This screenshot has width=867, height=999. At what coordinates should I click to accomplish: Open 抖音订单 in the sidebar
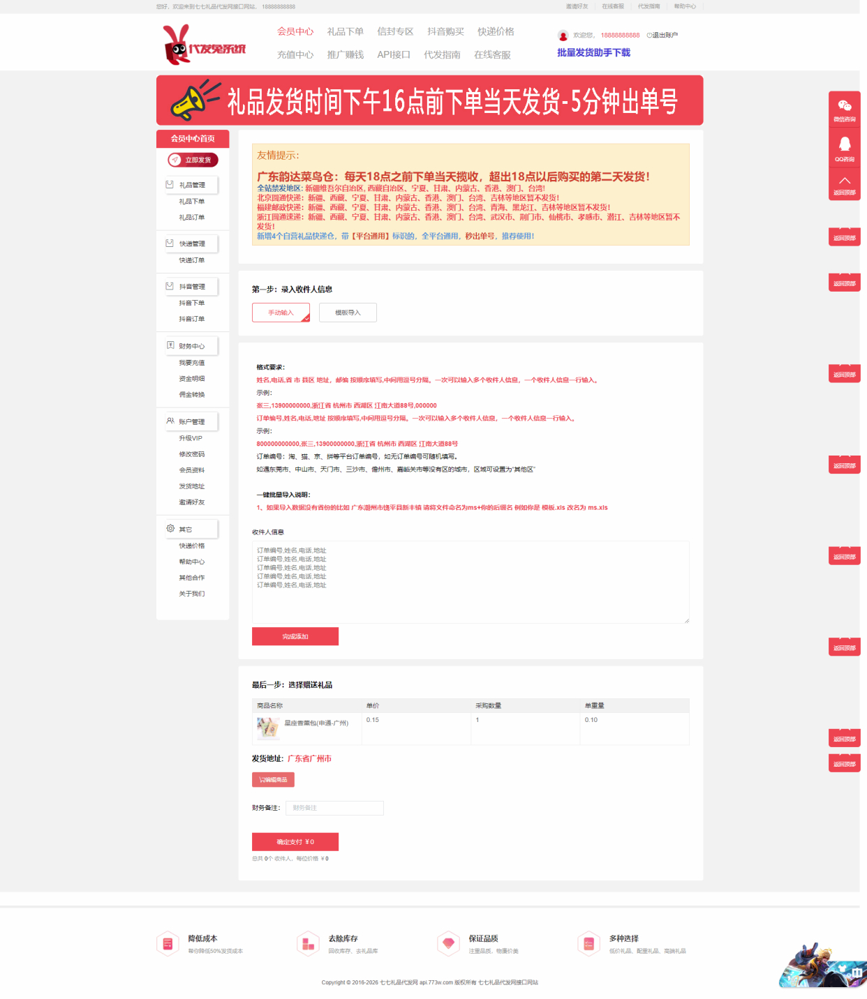tap(192, 319)
